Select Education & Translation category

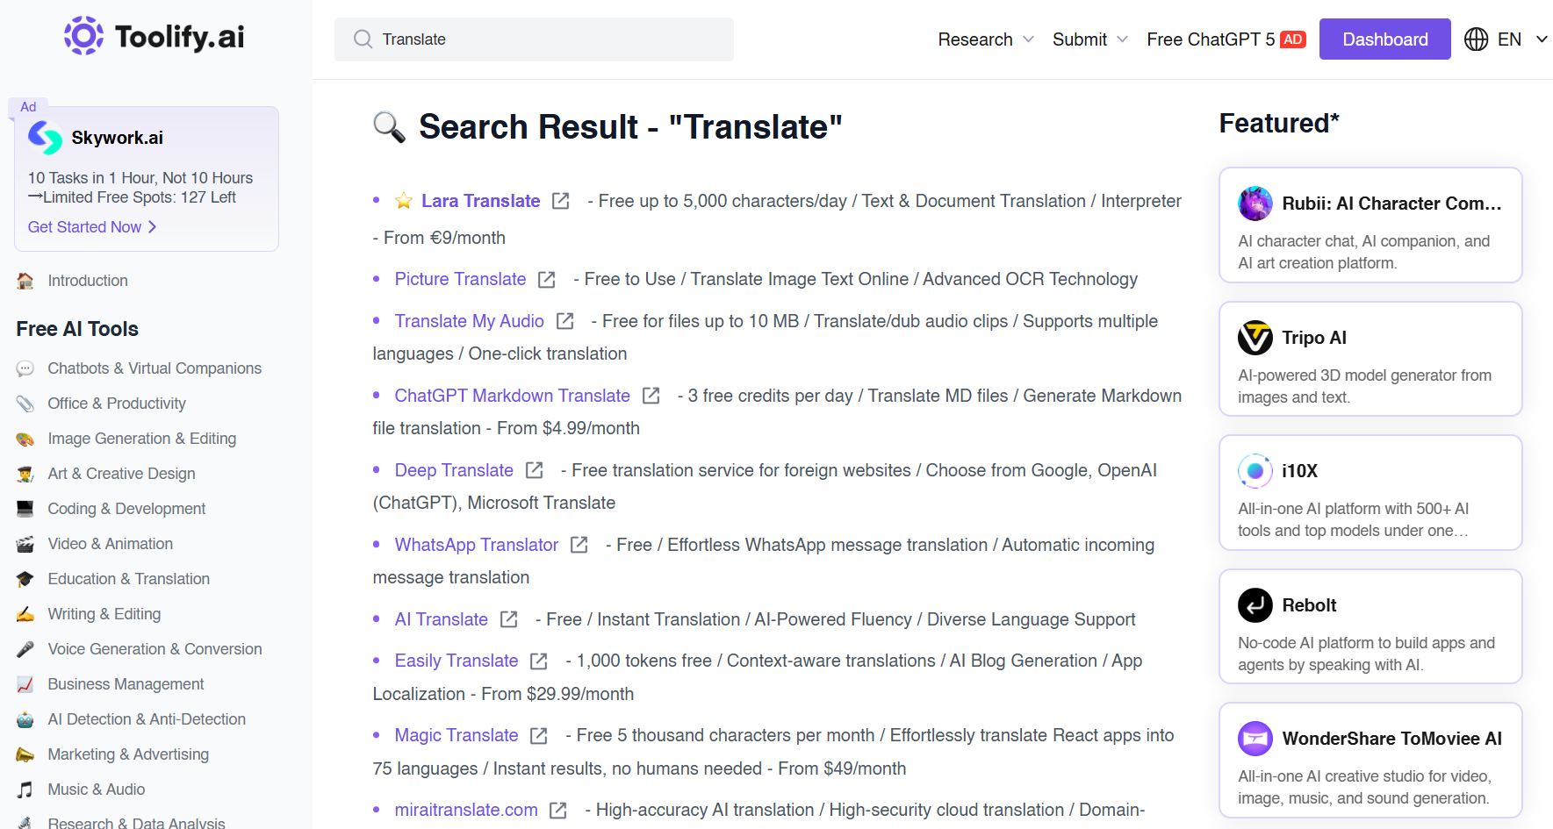[x=129, y=579]
